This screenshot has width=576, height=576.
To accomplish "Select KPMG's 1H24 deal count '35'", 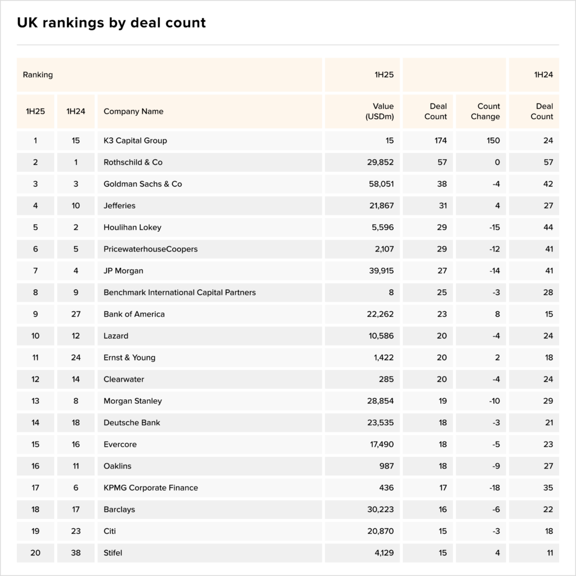I will click(548, 488).
